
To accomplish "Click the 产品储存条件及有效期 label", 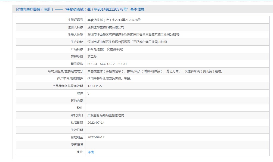I will pyautogui.click(x=68, y=86).
